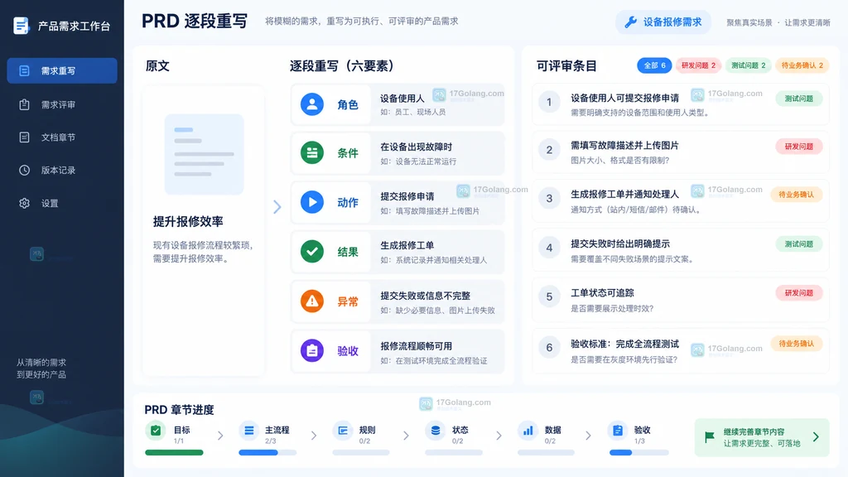Click the chevron on 继续完善章节内容 banner
848x477 pixels.
[x=816, y=436]
